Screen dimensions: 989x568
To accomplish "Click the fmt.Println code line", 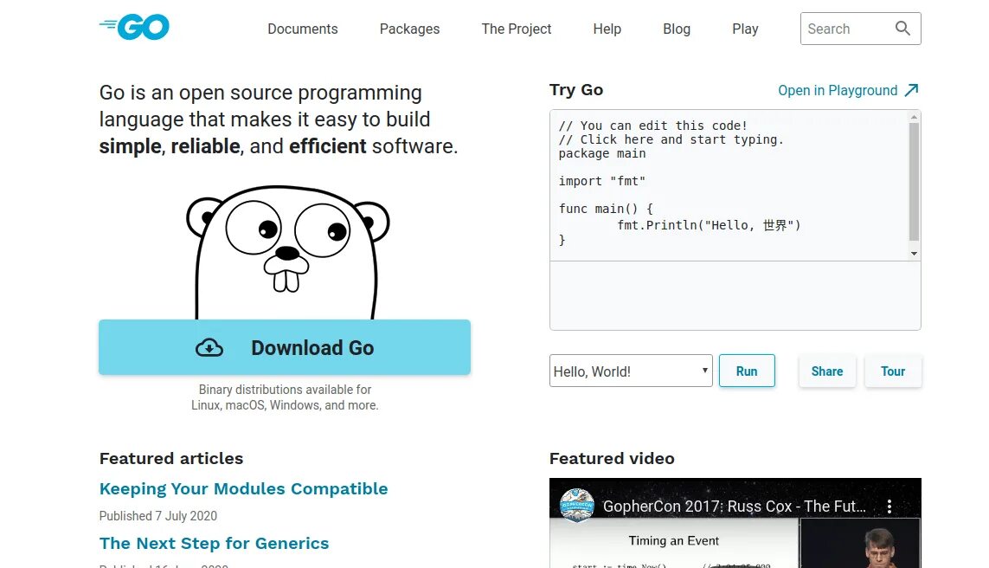I will [709, 225].
